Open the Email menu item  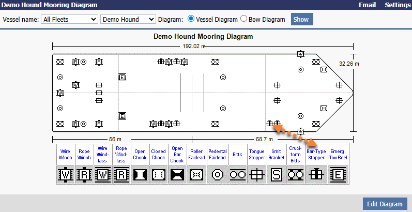367,5
